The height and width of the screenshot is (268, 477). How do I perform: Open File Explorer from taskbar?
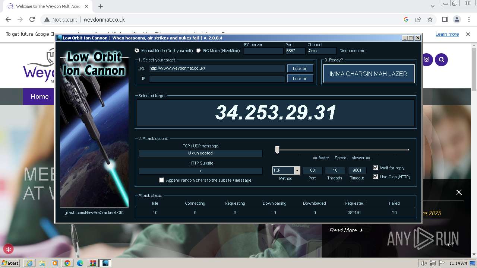42,263
